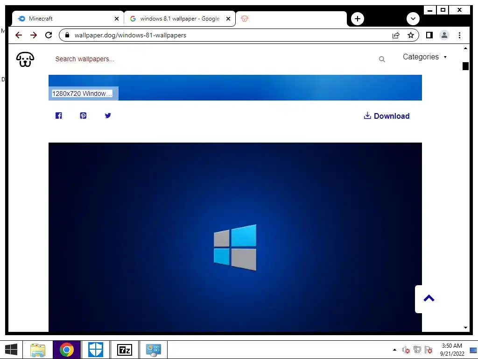Close the Minecraft tab
Viewport: 478px width, 359px height.
116,19
